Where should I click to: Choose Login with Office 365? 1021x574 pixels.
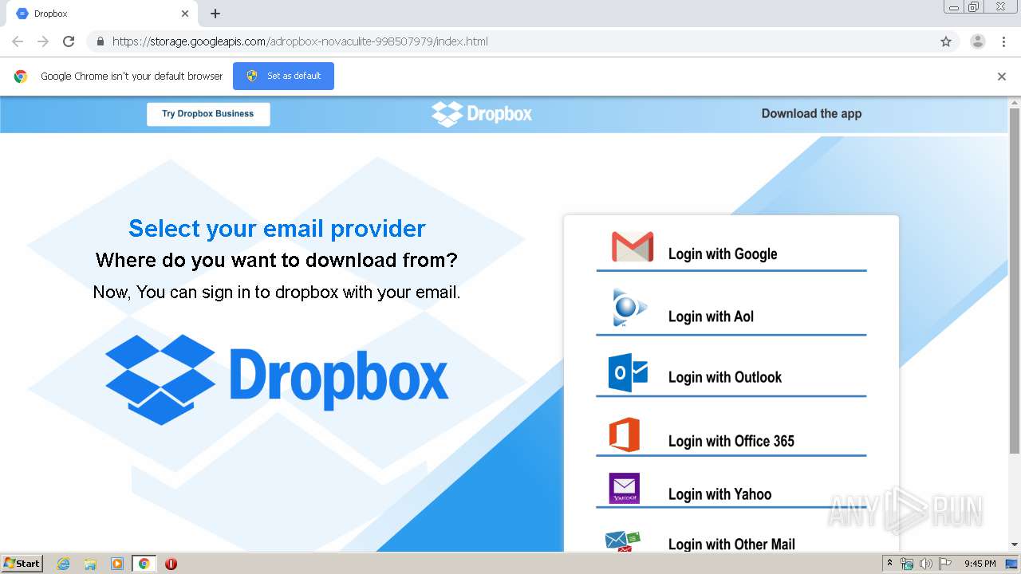[x=731, y=441]
